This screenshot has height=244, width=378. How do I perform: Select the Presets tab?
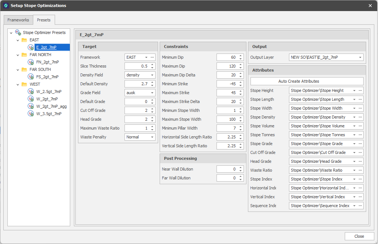[44, 20]
